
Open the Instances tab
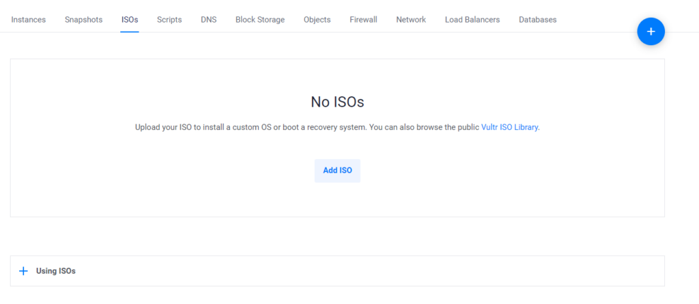pos(29,20)
